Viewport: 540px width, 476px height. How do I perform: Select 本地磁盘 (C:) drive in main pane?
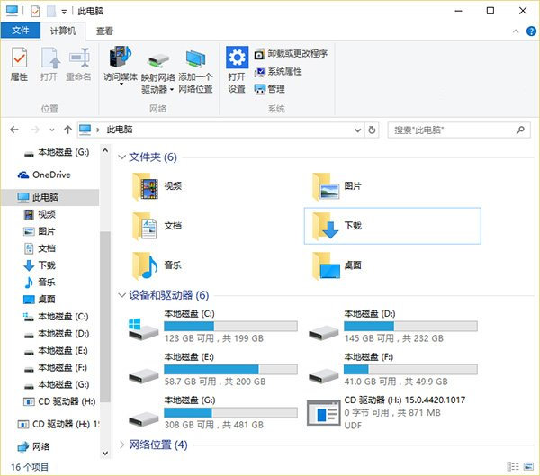(212, 326)
